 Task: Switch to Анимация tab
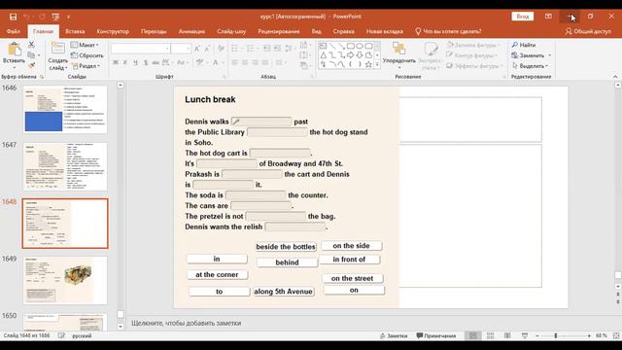tap(191, 31)
